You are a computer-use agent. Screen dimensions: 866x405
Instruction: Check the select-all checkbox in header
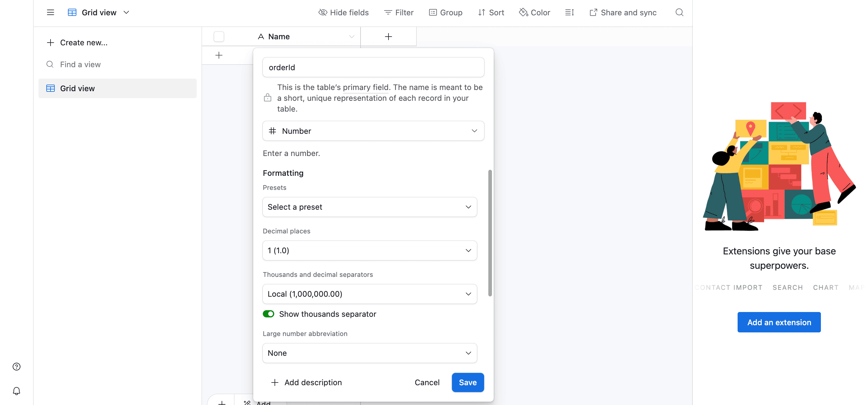tap(219, 37)
